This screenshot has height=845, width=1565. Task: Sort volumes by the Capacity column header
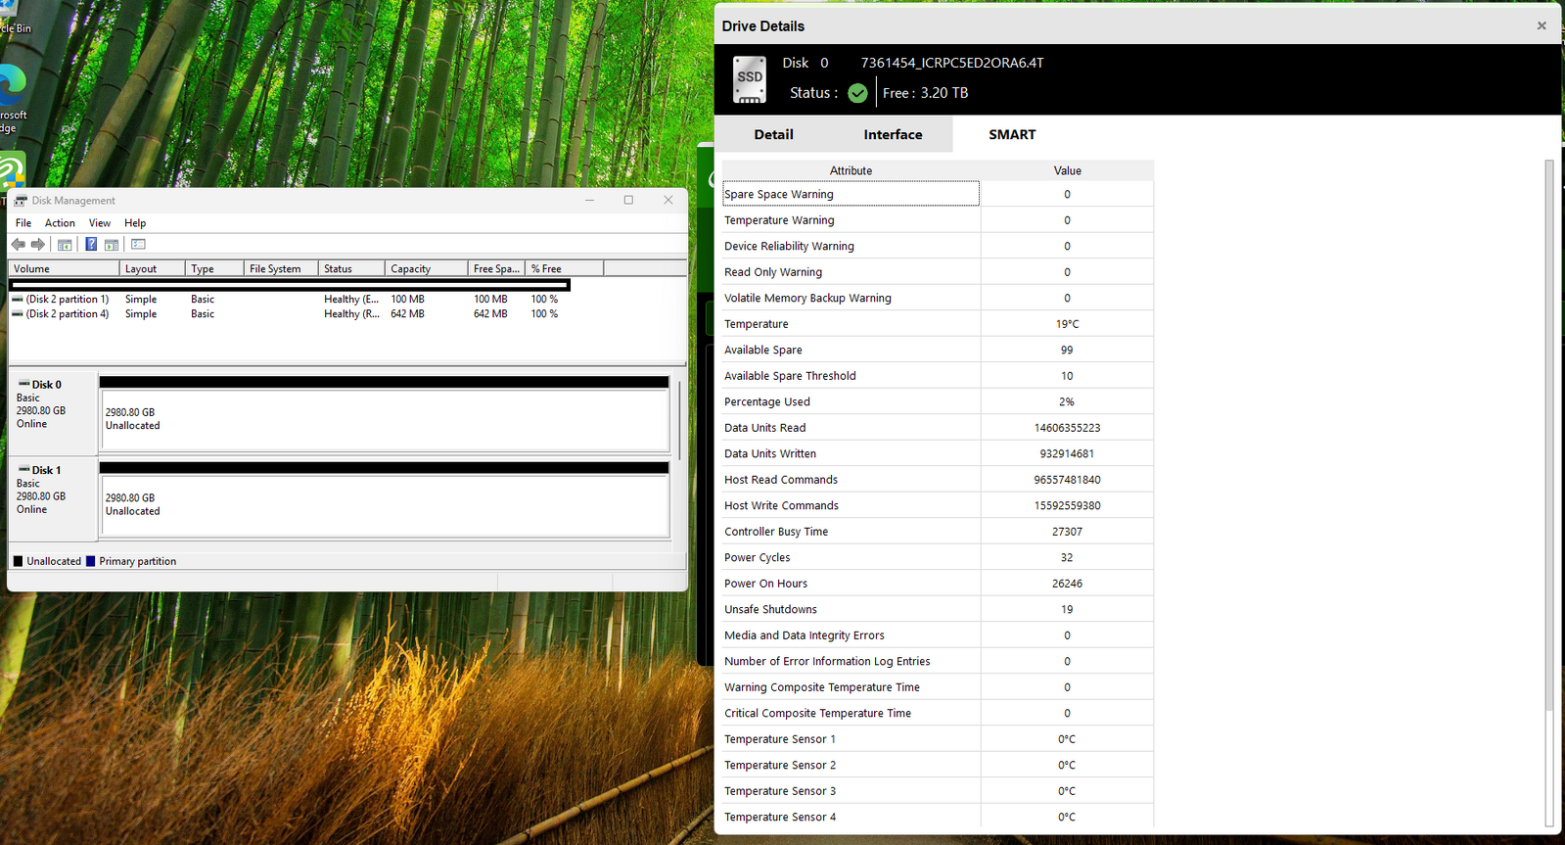tap(411, 269)
